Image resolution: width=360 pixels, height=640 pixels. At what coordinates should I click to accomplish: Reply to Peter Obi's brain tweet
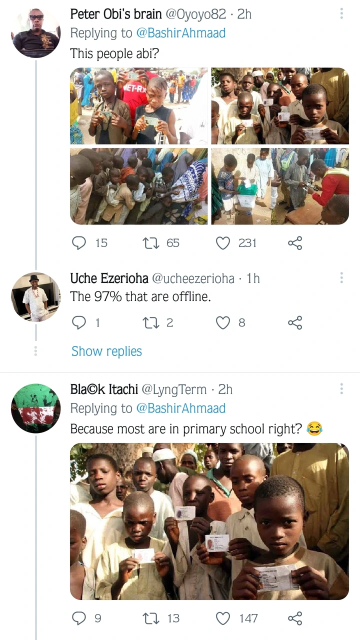point(79,243)
